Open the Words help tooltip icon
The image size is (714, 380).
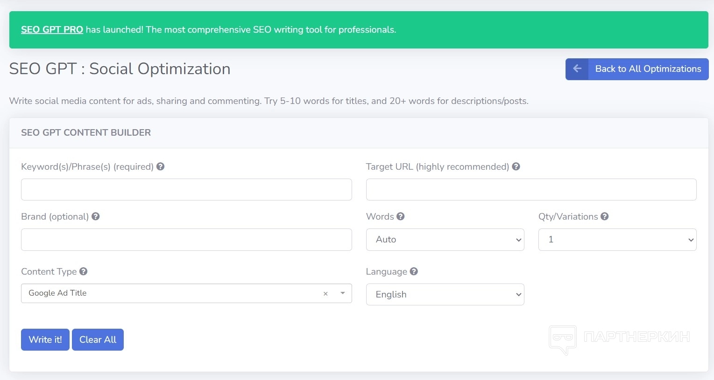pyautogui.click(x=401, y=216)
